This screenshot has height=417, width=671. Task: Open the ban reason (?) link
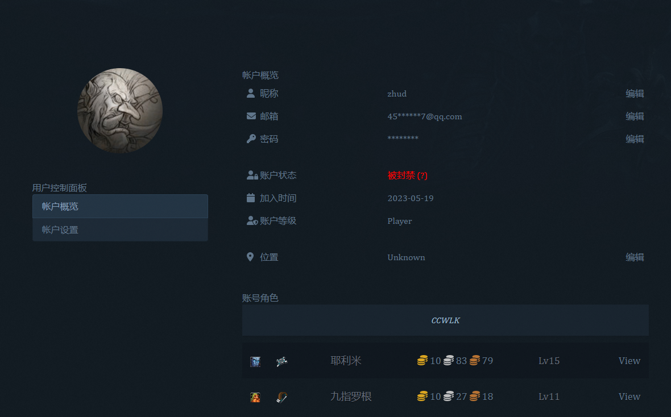[423, 176]
